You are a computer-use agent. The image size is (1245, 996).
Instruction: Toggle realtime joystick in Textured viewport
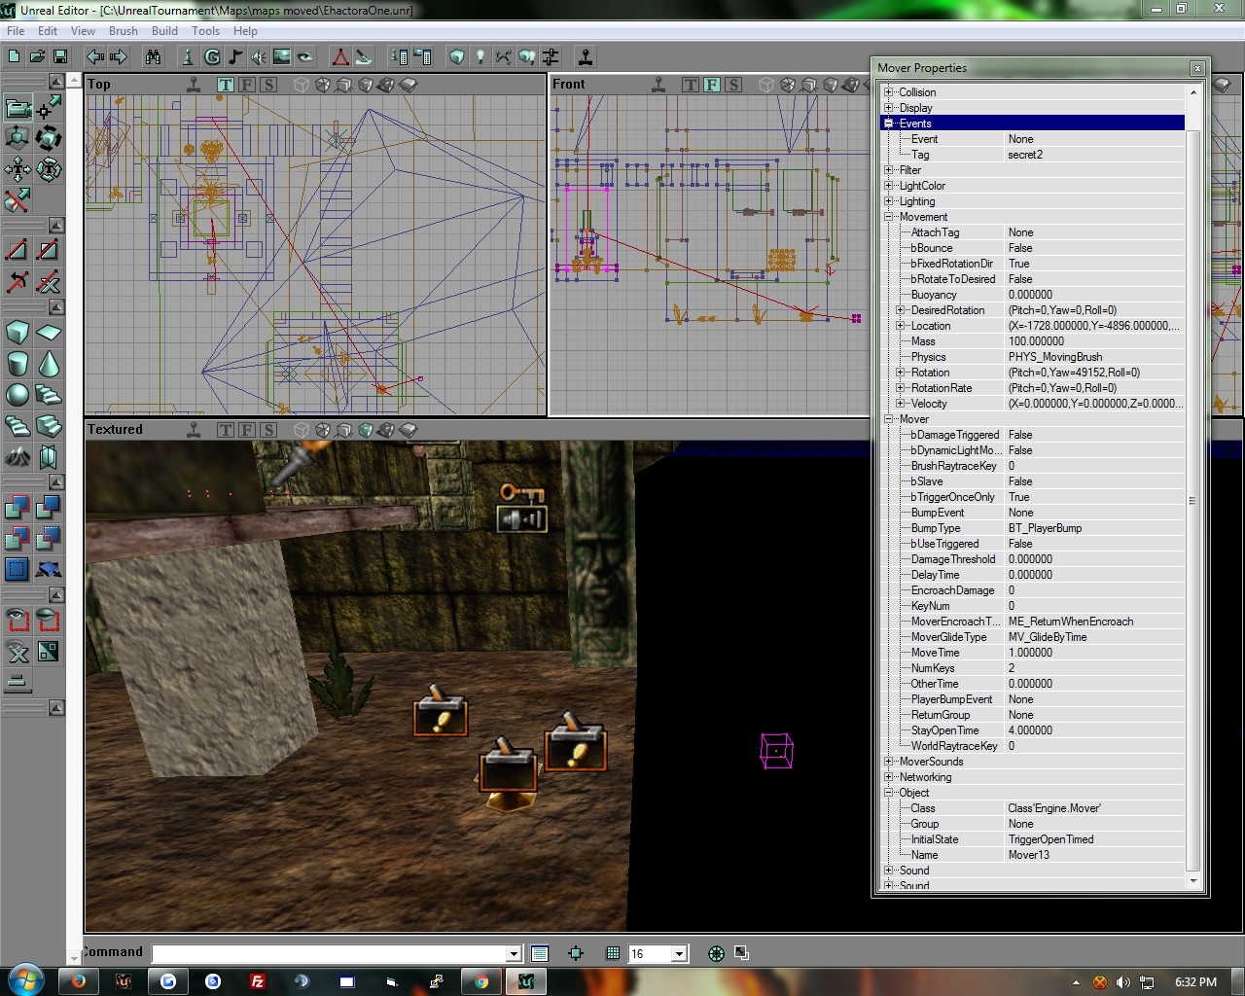coord(194,430)
